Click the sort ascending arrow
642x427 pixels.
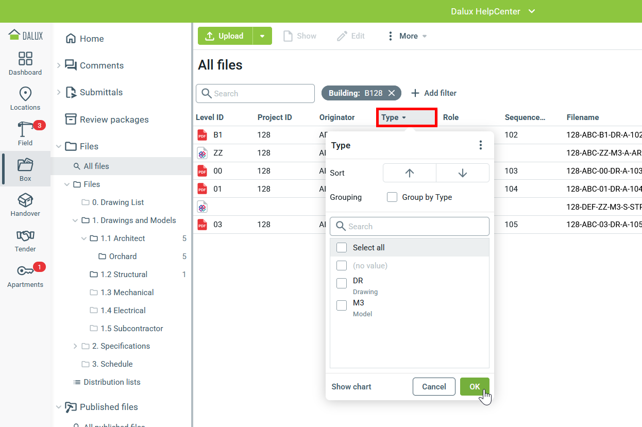[410, 173]
